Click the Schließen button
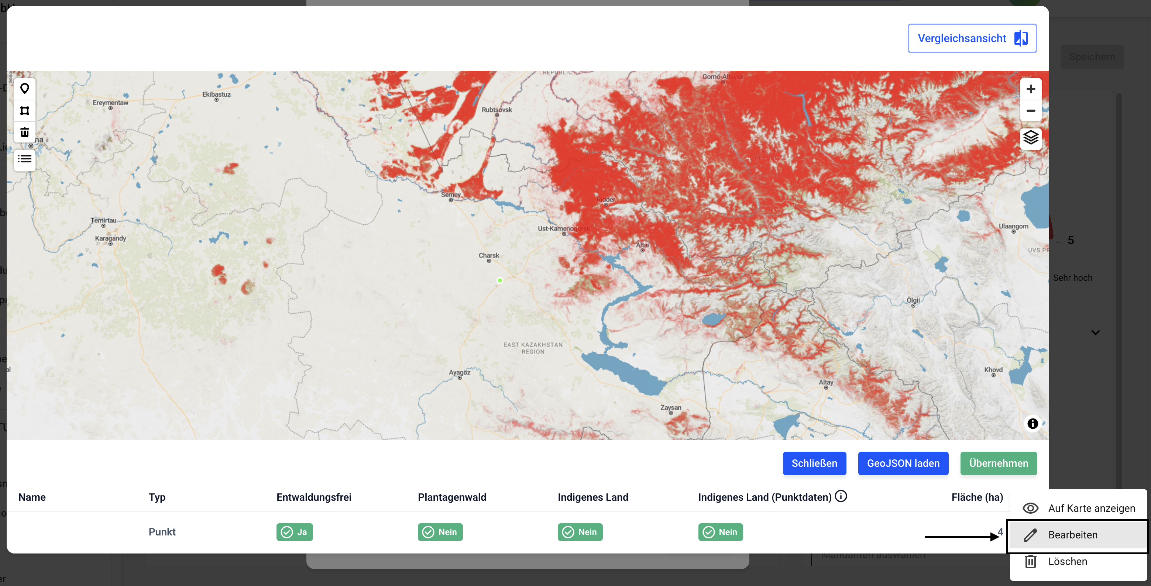This screenshot has height=586, width=1151. (x=814, y=463)
